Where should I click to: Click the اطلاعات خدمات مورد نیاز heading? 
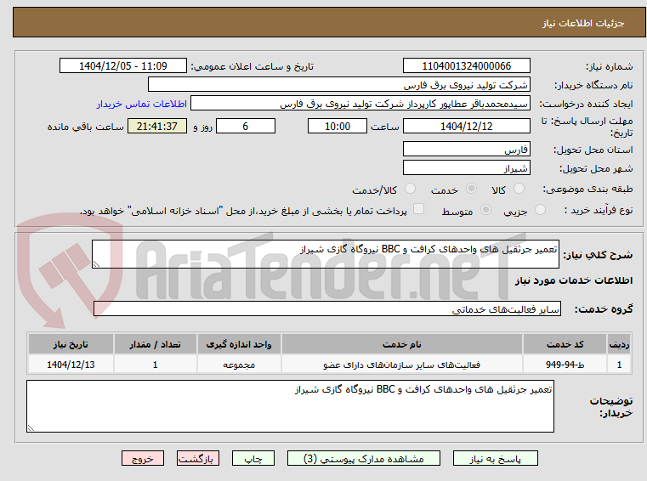574,280
